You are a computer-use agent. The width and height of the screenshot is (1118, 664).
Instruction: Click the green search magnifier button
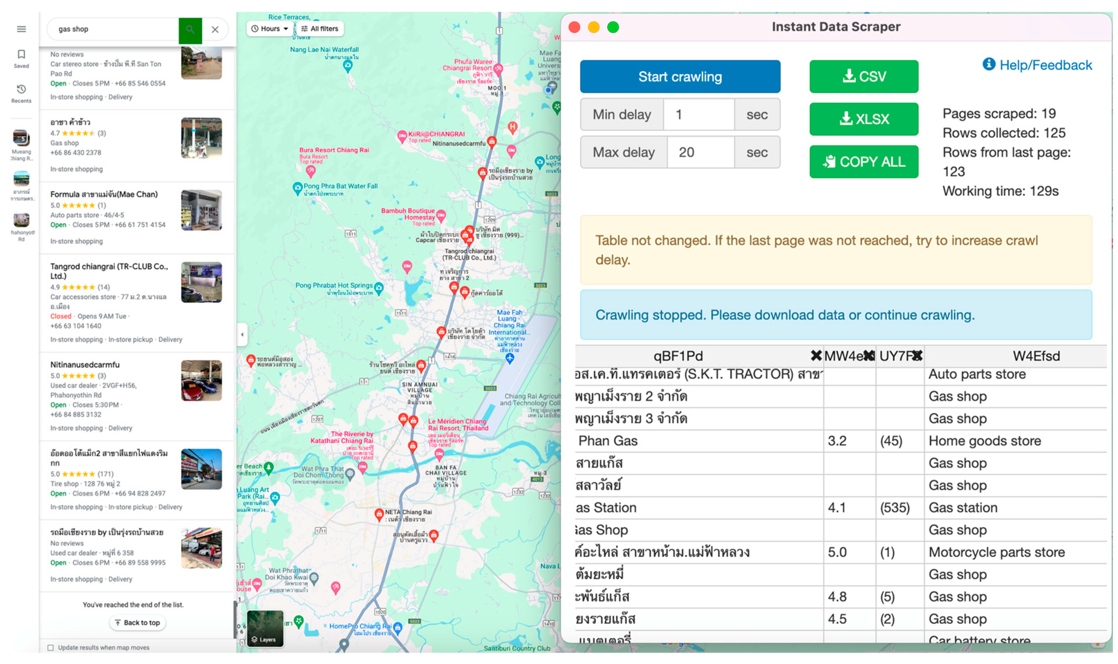(190, 29)
